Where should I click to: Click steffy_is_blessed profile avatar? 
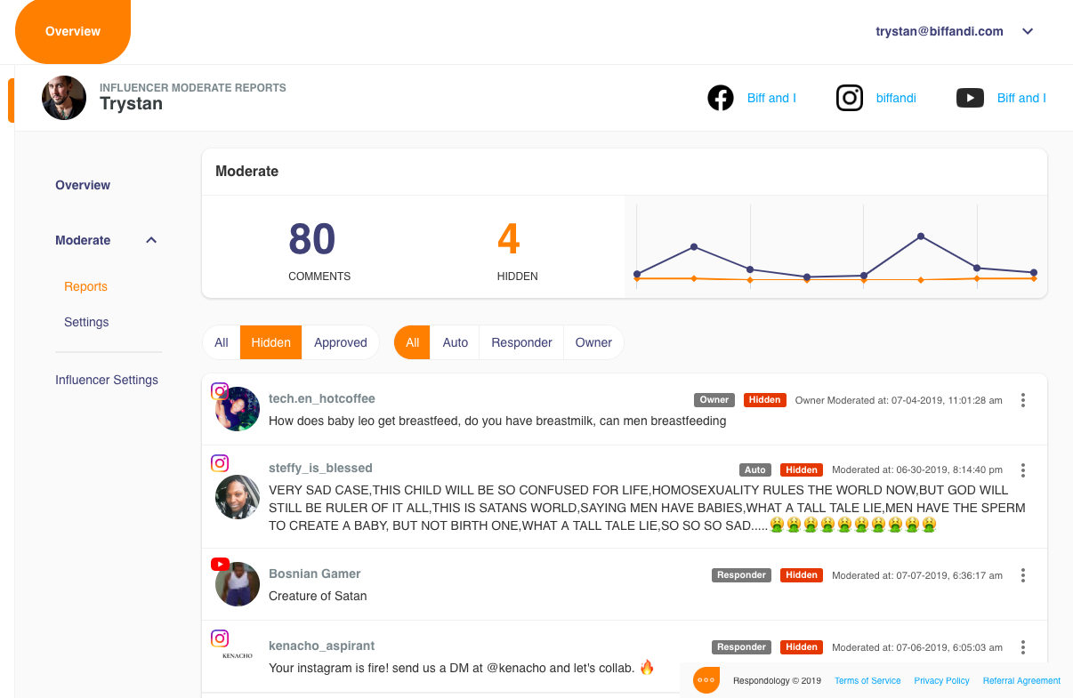[x=238, y=497]
